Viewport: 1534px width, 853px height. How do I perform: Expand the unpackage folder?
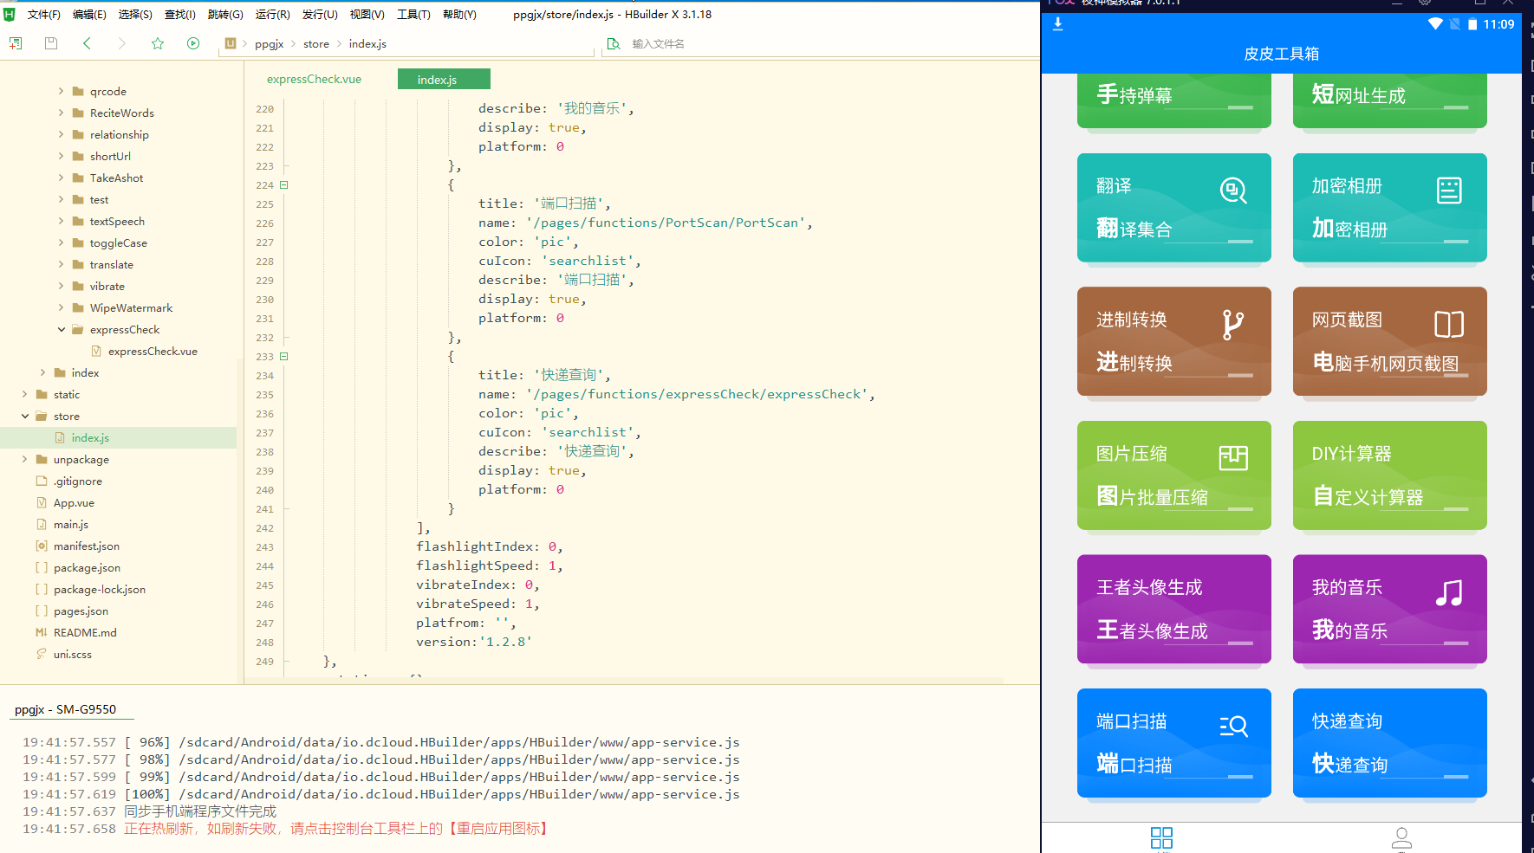tap(25, 459)
